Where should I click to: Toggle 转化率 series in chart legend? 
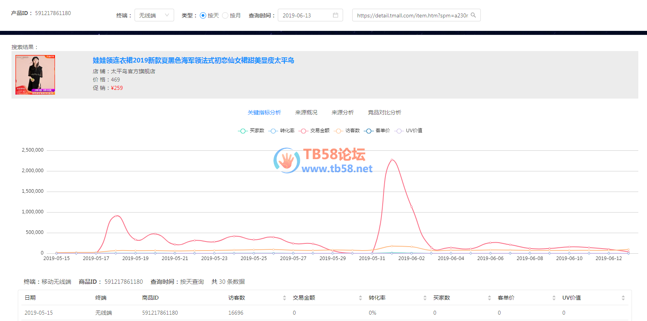pos(282,131)
